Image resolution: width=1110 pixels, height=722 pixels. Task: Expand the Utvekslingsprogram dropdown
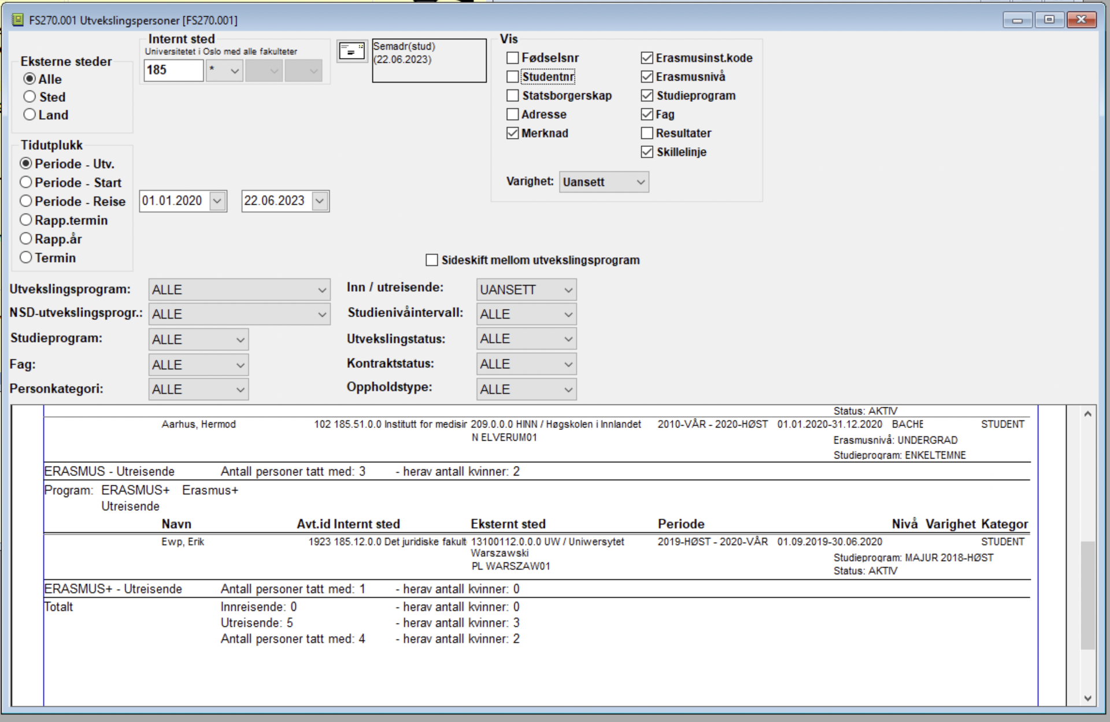coord(239,290)
